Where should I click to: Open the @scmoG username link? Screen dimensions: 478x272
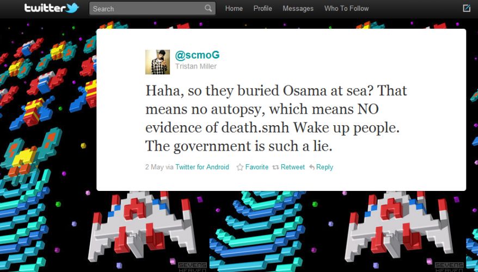point(197,55)
